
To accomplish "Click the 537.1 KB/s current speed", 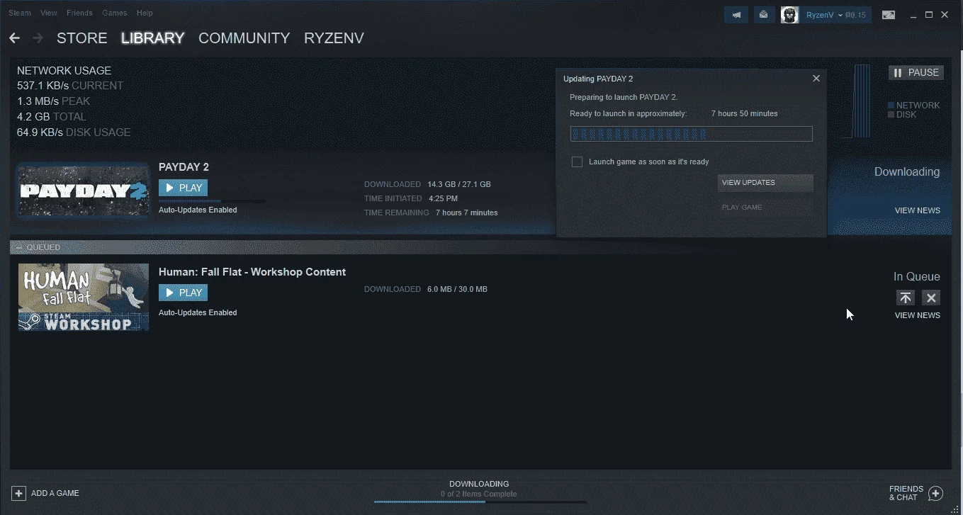I will click(43, 86).
